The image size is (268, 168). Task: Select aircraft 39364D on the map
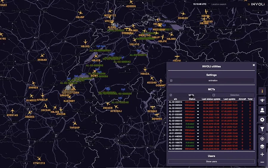click(x=42, y=55)
